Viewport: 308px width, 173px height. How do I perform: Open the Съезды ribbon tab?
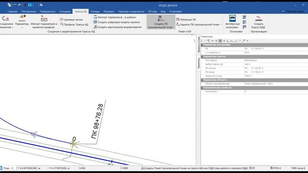click(95, 12)
